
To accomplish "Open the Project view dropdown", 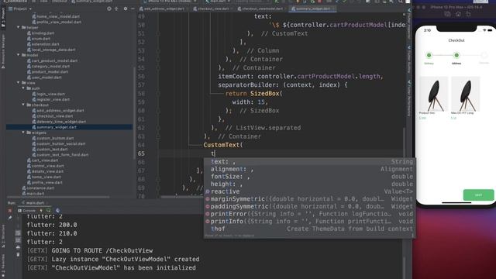I will (x=20, y=9).
